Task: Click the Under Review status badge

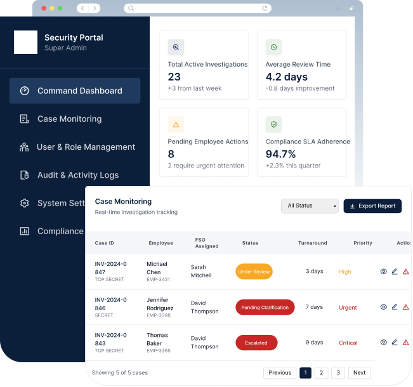Action: point(254,272)
